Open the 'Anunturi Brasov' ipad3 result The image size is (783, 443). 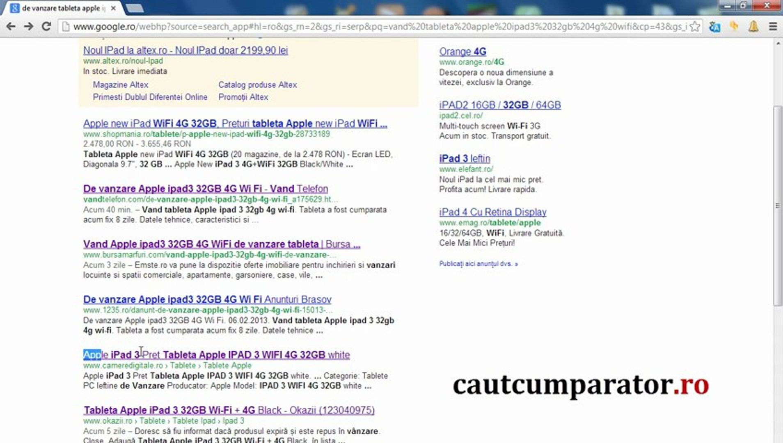pos(207,299)
